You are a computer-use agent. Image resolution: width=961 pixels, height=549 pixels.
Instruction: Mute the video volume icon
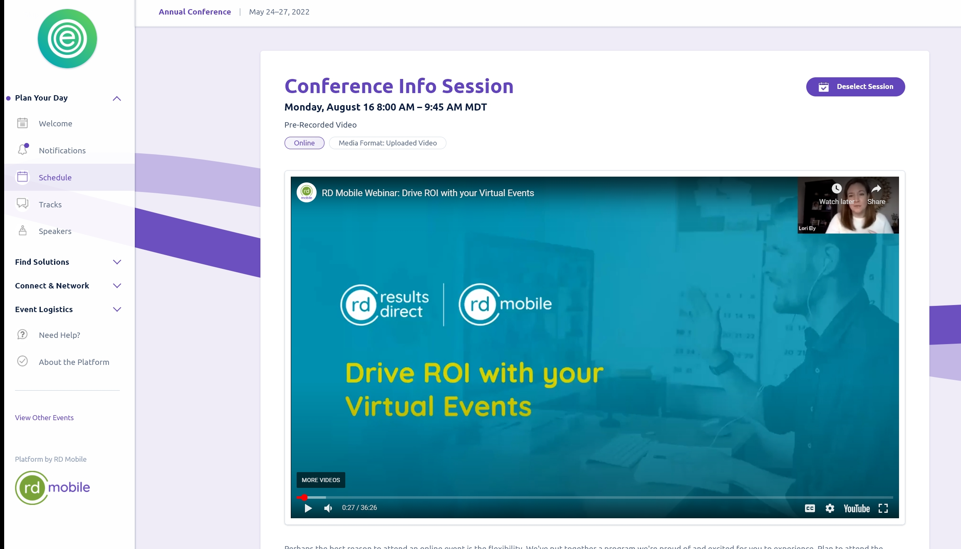click(x=328, y=508)
